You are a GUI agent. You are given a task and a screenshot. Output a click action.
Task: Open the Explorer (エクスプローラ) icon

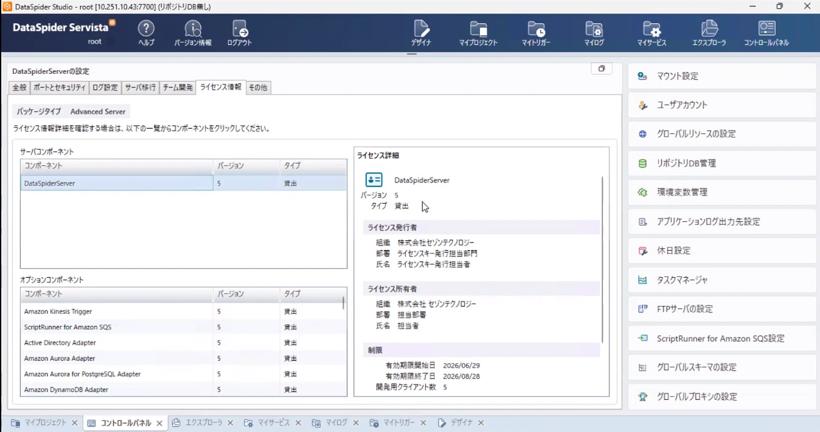[709, 33]
